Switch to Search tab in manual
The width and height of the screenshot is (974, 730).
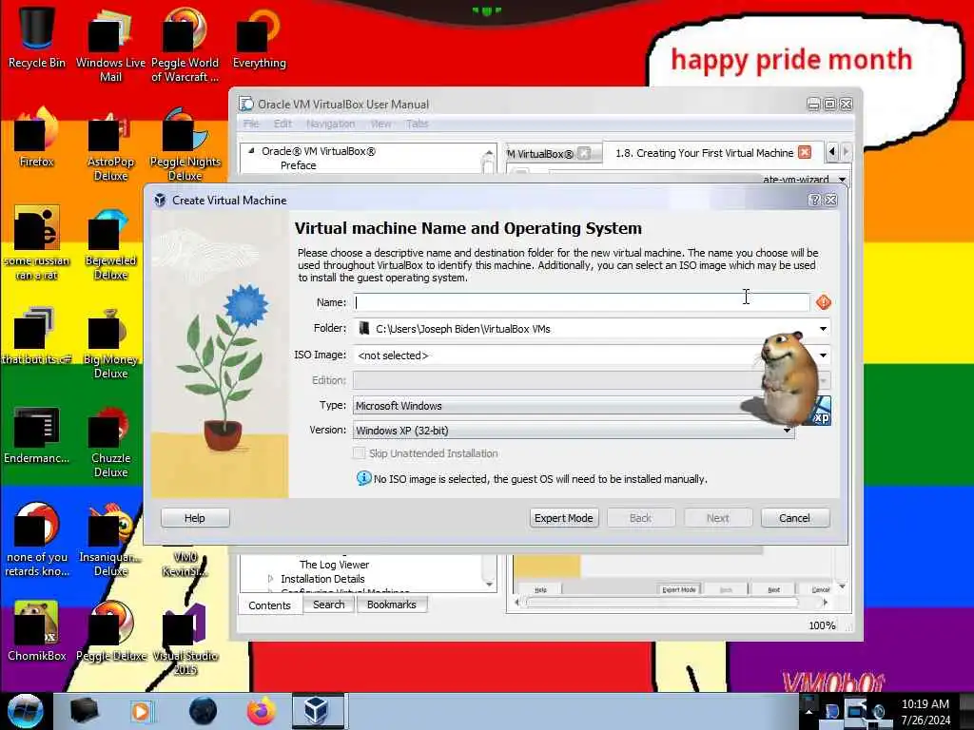tap(328, 605)
